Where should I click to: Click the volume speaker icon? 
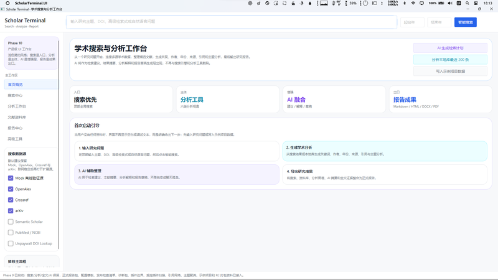tap(449, 3)
